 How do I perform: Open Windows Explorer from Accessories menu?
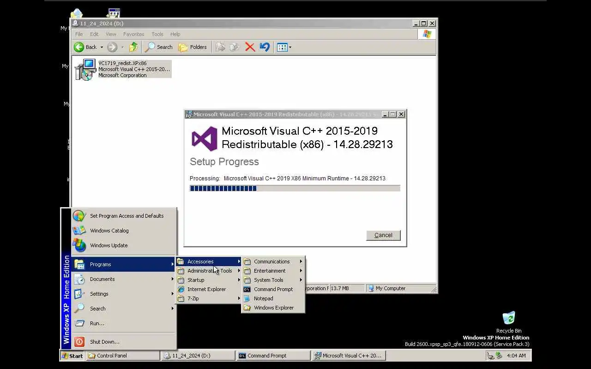point(273,308)
